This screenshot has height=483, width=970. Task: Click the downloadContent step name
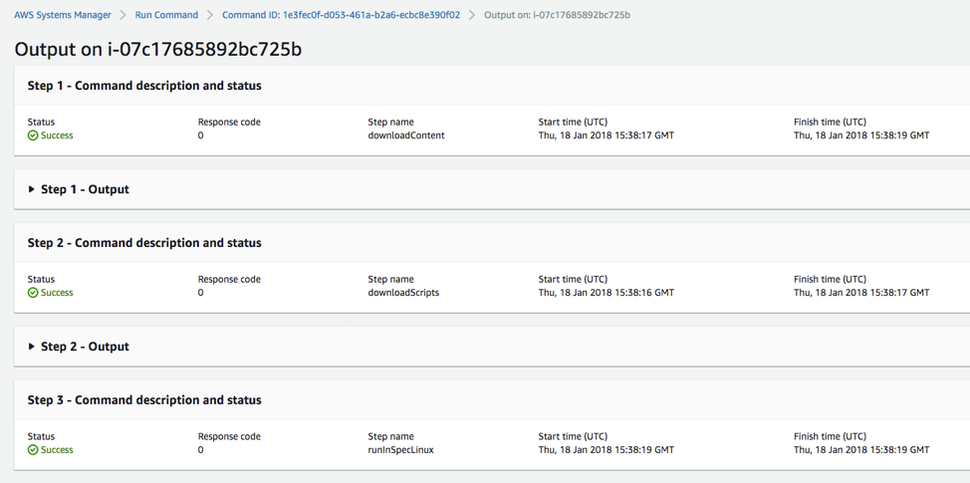click(x=405, y=135)
